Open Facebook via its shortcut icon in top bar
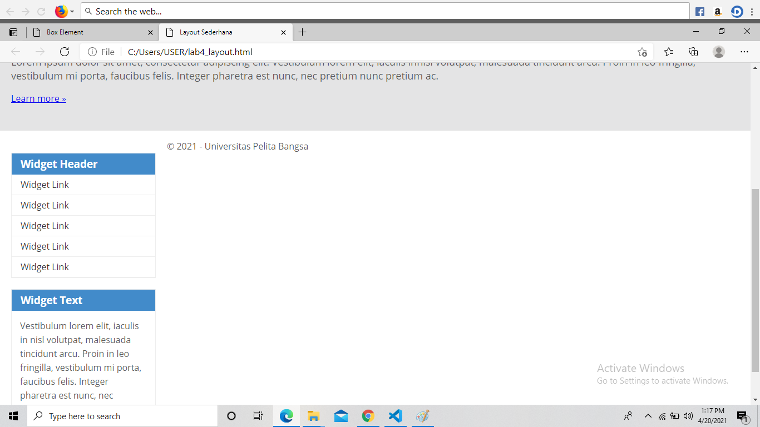The image size is (760, 427). tap(699, 11)
